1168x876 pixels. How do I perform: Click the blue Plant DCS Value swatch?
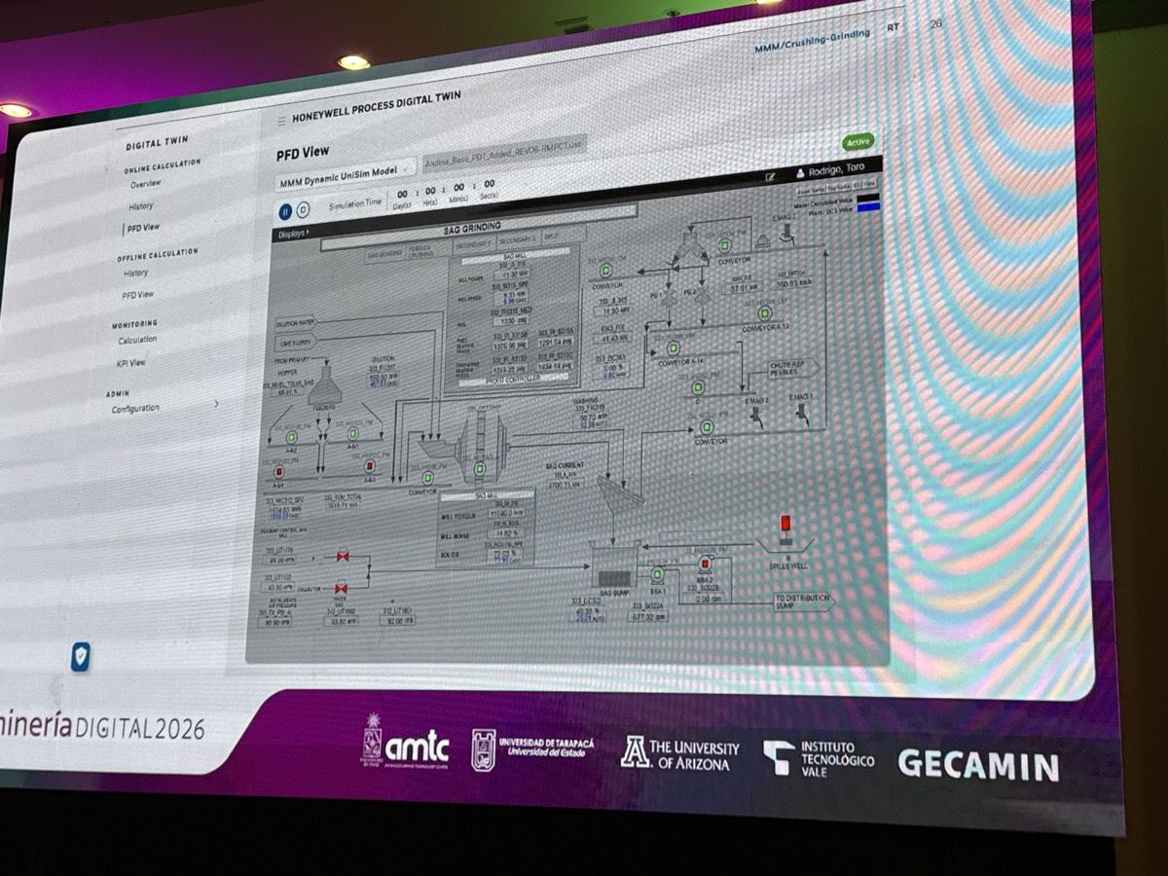867,207
